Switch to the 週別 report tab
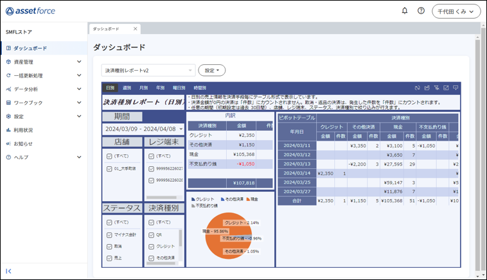 [x=127, y=87]
